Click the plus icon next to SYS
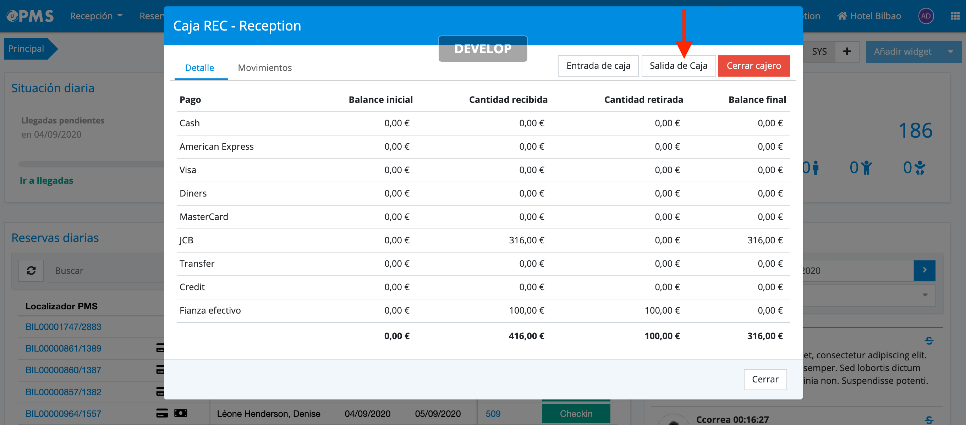 [x=846, y=52]
